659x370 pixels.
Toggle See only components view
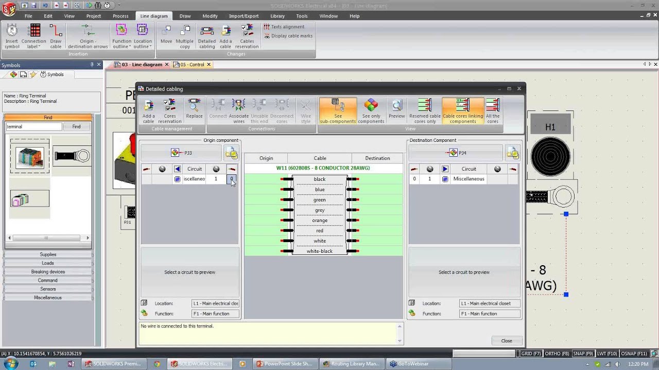371,111
